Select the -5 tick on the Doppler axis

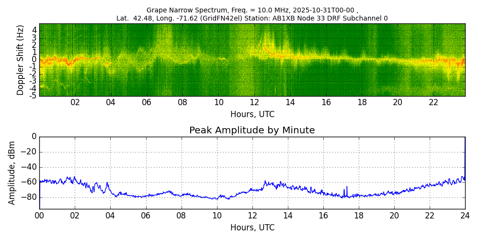[34, 96]
